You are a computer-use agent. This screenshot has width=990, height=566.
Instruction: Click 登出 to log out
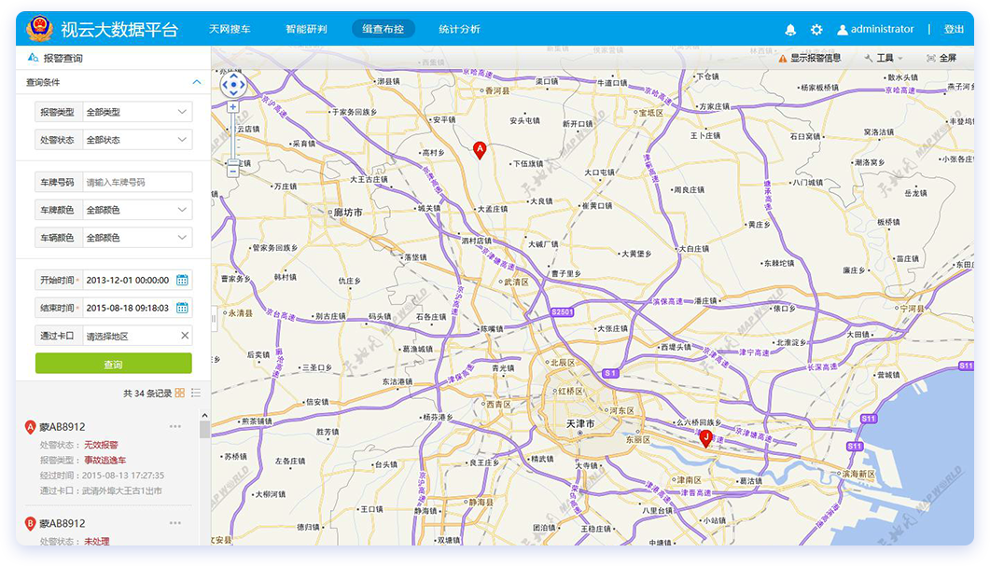(954, 29)
